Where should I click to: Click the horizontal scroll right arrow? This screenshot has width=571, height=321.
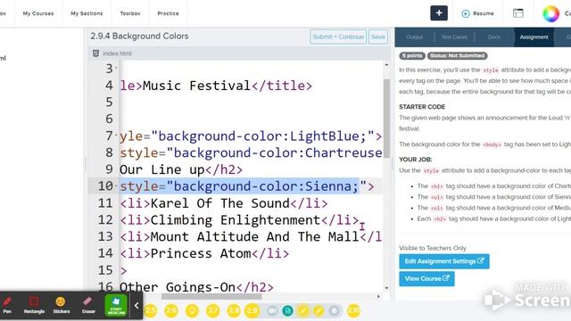(x=378, y=297)
